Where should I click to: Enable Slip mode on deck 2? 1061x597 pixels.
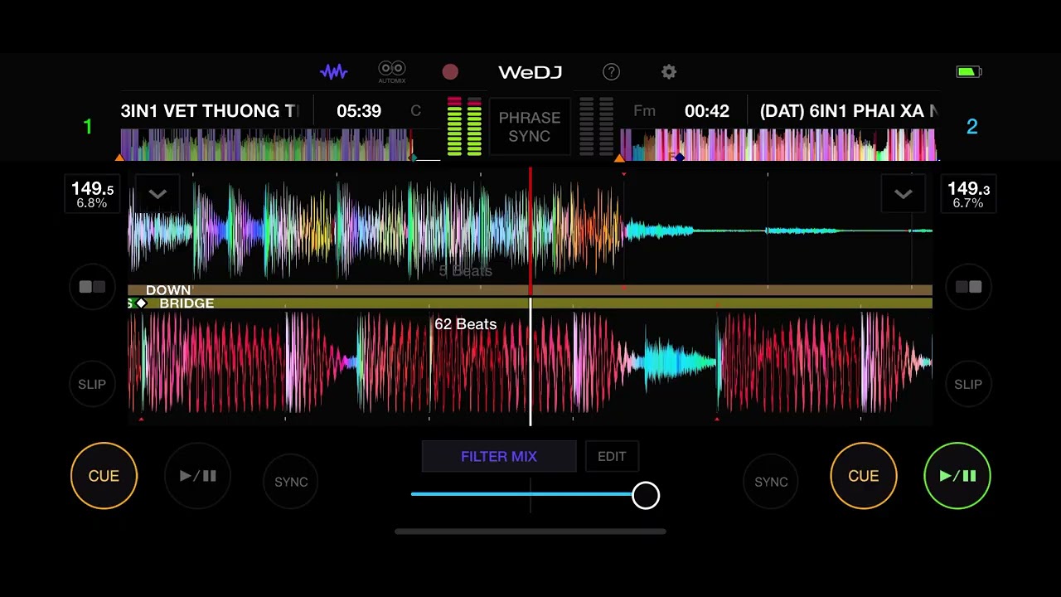[x=968, y=384]
